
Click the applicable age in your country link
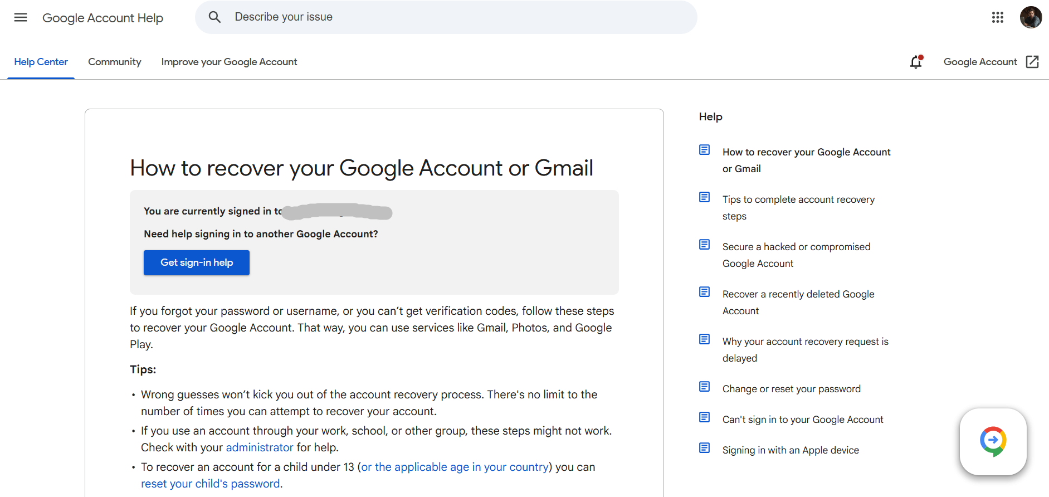(455, 467)
